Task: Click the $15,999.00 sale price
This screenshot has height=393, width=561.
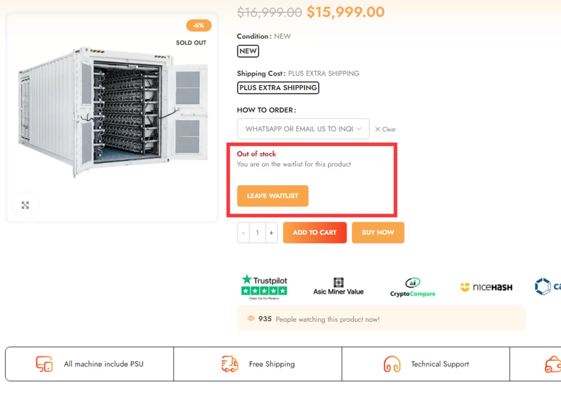Action: 346,12
